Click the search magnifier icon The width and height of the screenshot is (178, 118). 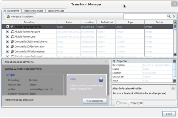pyautogui.click(x=169, y=16)
